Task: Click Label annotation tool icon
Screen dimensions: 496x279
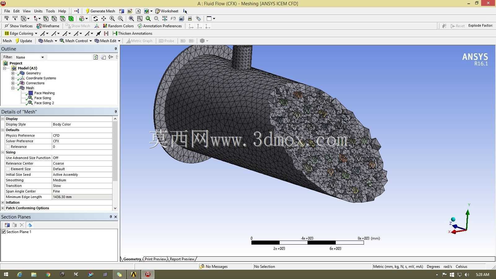Action: point(7,19)
